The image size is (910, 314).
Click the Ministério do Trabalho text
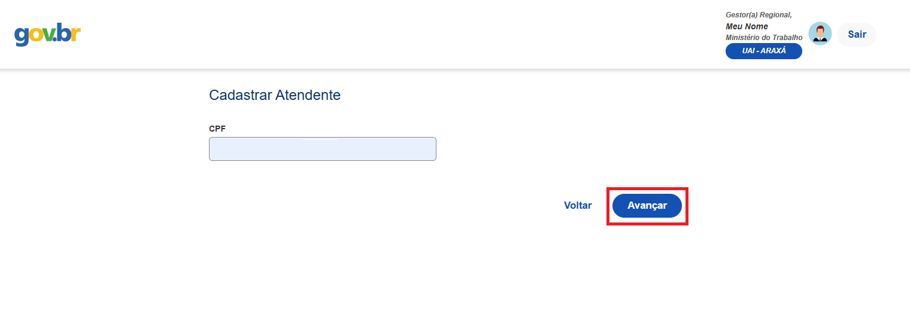(x=764, y=38)
